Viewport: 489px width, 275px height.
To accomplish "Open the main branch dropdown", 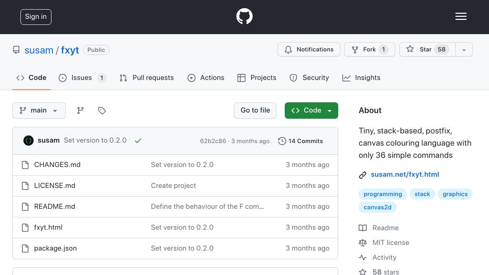I will click(x=39, y=111).
